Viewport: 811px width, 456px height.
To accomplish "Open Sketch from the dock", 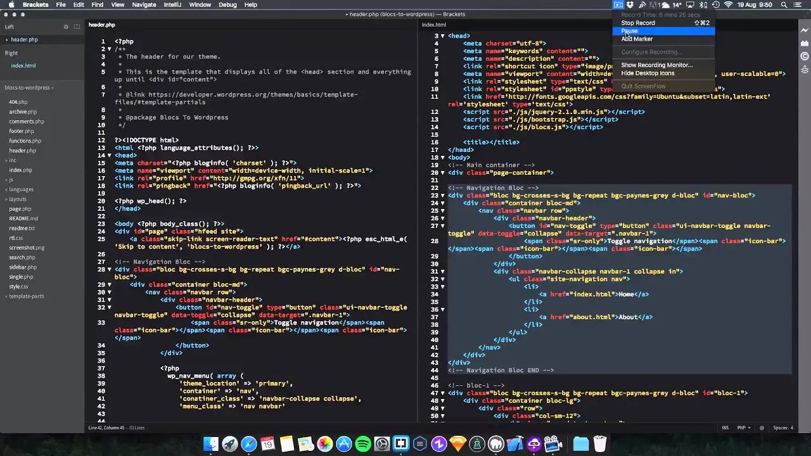I will click(x=458, y=444).
